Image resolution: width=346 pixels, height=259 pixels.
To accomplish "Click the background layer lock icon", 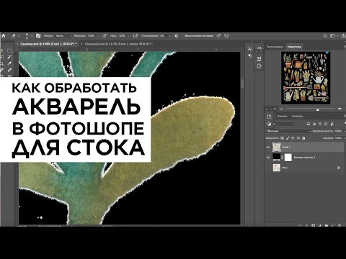I will coord(339,168).
